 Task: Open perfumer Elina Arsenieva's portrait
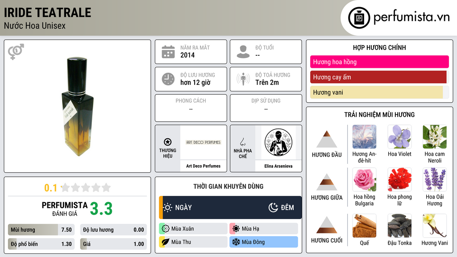pos(278,142)
